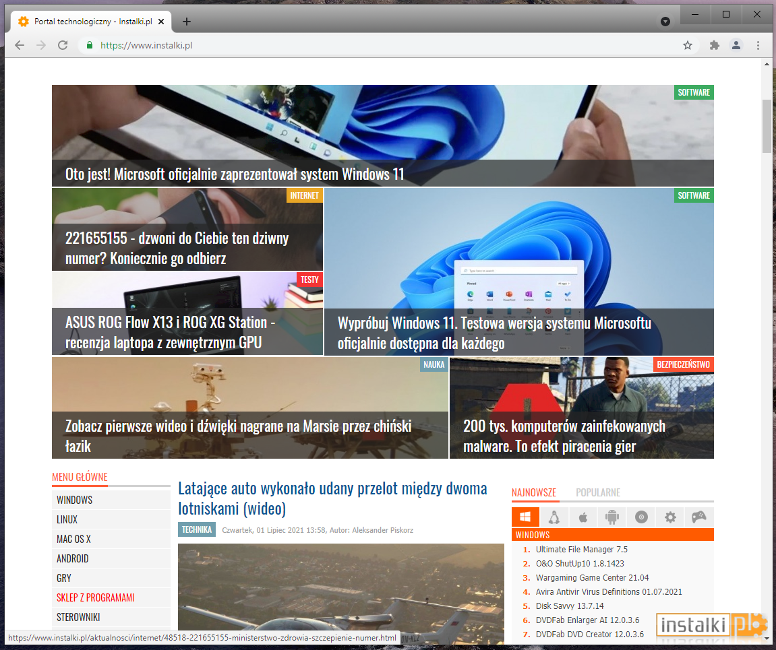Open the browser extensions puzzle icon
The width and height of the screenshot is (776, 650).
(714, 46)
